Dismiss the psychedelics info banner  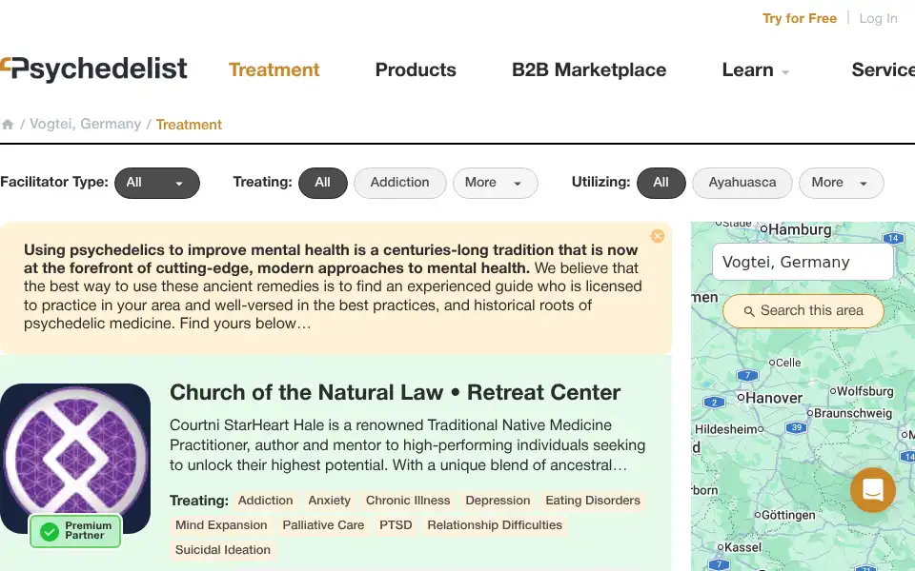tap(657, 235)
